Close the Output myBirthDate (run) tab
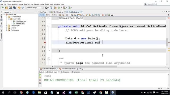This screenshot has width=170, height=95. click(59, 72)
